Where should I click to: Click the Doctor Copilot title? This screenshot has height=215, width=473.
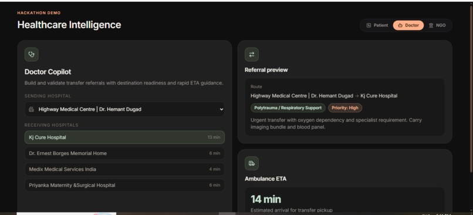point(48,72)
